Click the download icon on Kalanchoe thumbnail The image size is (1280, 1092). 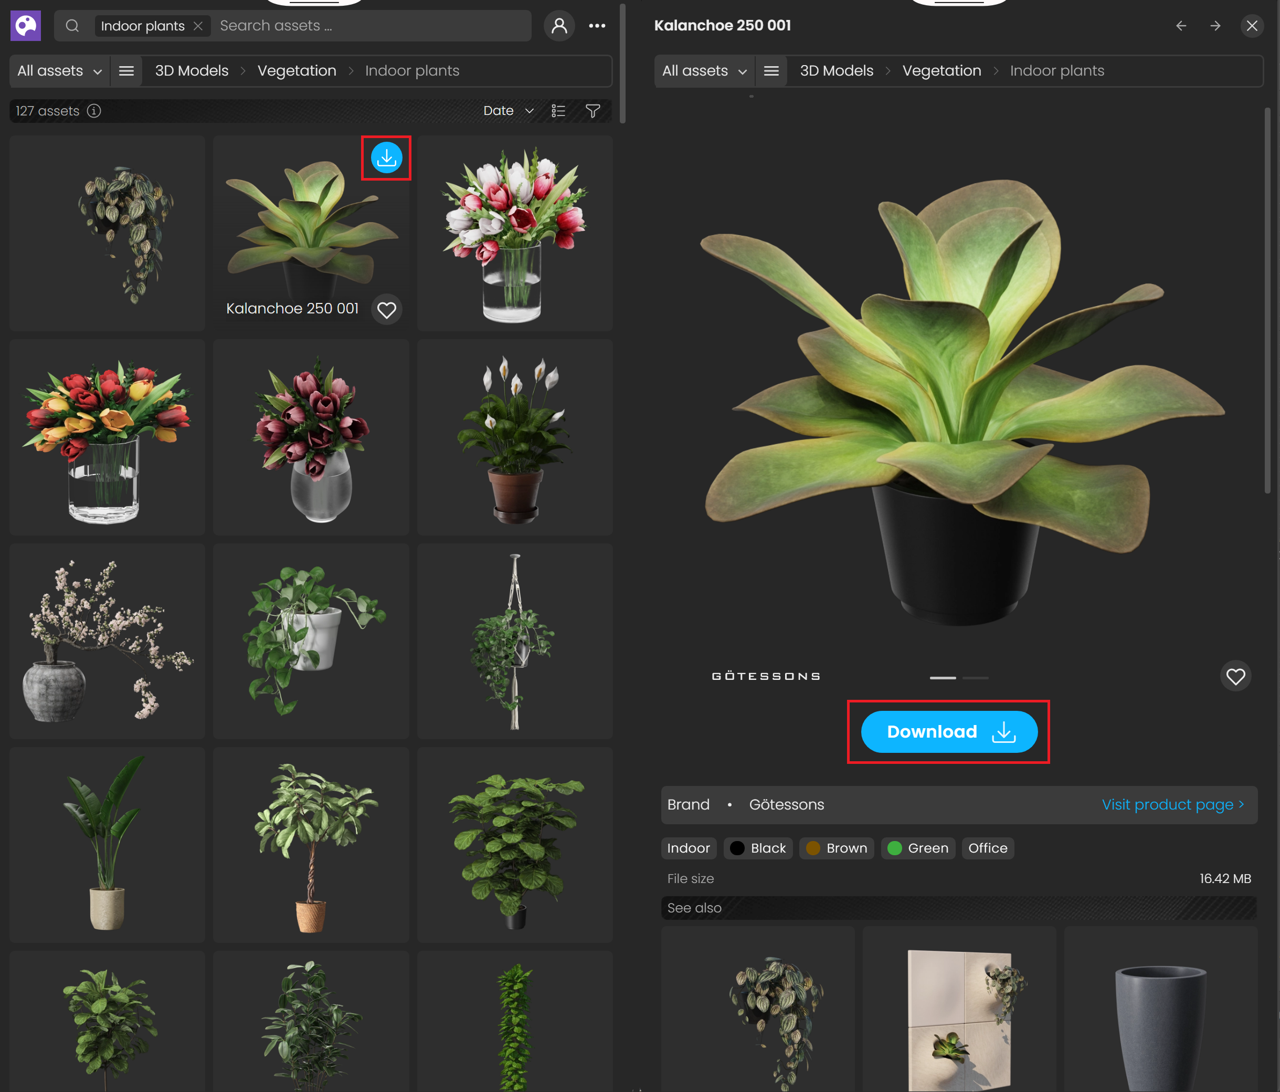pyautogui.click(x=386, y=157)
